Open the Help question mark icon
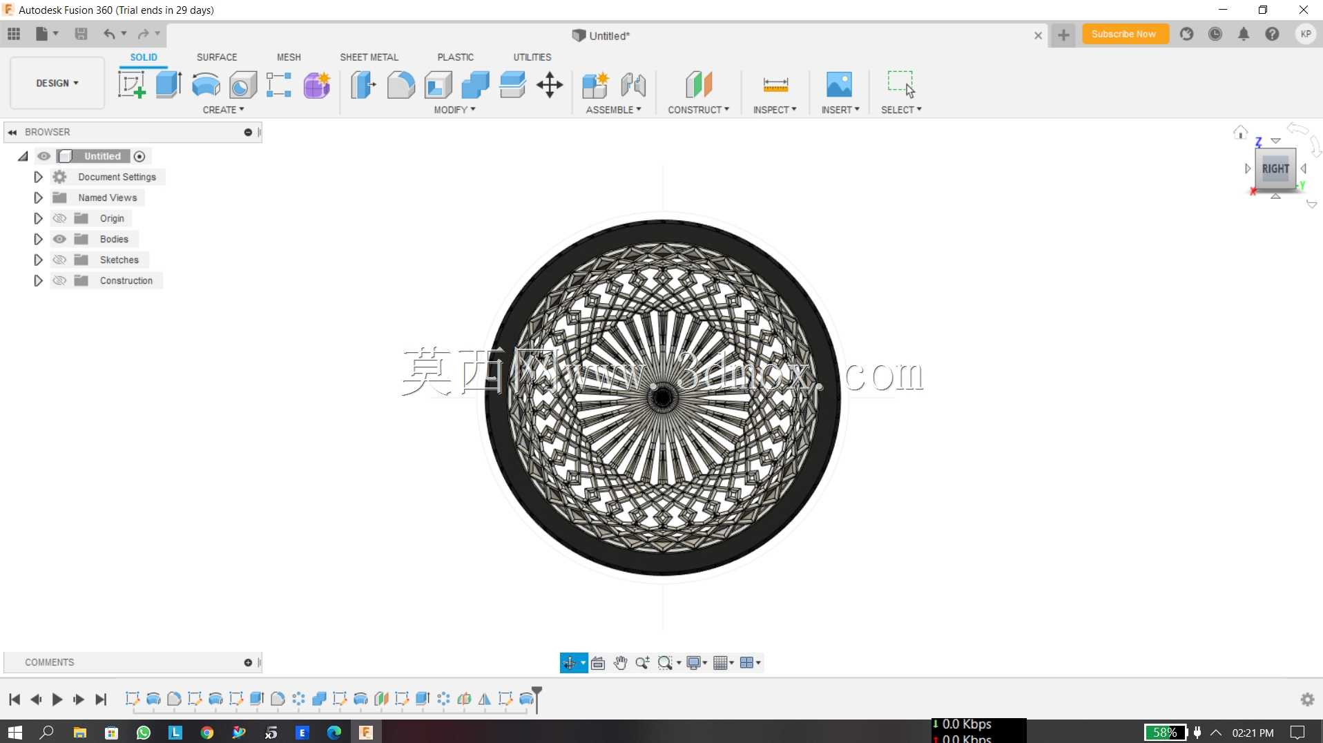The height and width of the screenshot is (743, 1323). [1272, 34]
